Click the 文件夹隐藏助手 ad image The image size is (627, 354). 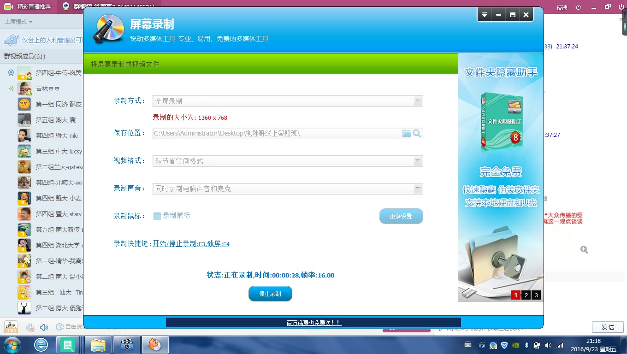pos(501,177)
